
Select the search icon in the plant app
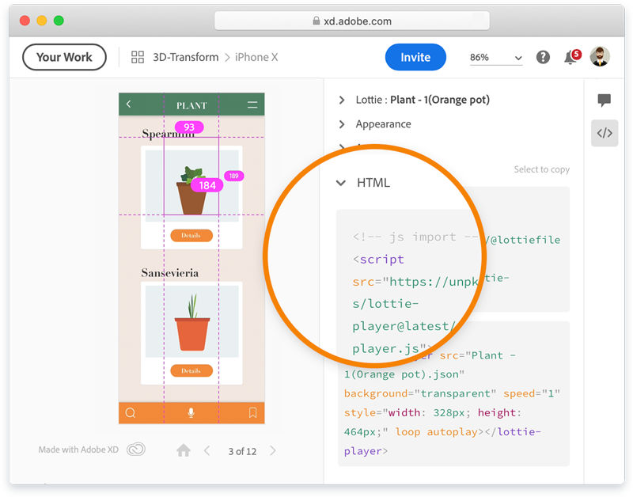click(131, 413)
